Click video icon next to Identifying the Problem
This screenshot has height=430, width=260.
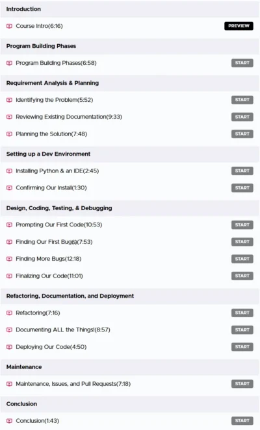coord(9,100)
